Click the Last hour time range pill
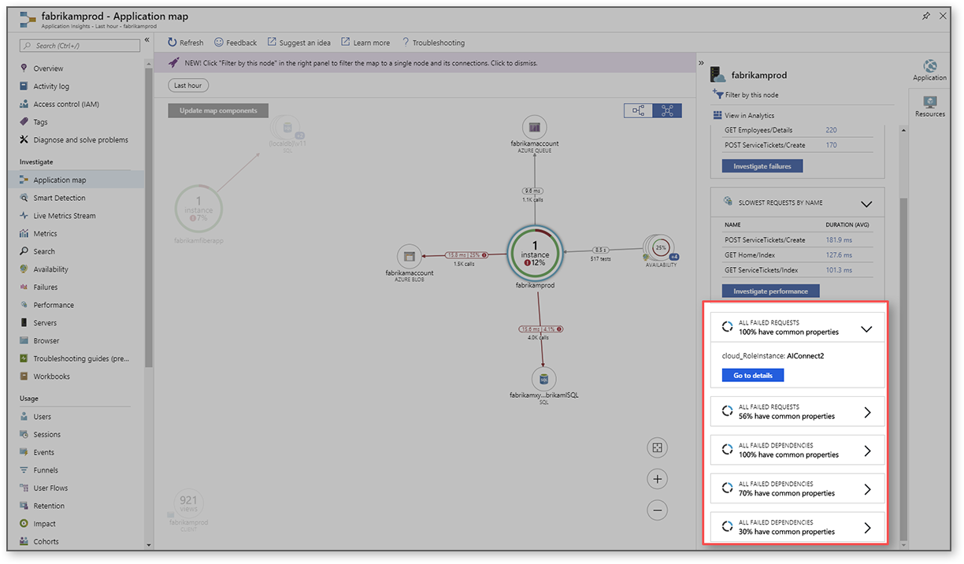This screenshot has height=564, width=964. pos(188,85)
